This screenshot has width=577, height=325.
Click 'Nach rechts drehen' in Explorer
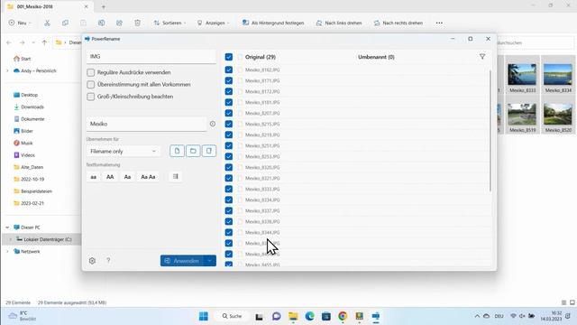398,23
